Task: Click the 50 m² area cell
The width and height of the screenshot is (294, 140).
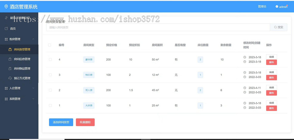Action: [155, 60]
